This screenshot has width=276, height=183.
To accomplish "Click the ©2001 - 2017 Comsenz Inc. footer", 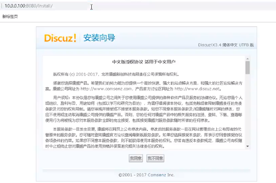I will pos(147,175).
